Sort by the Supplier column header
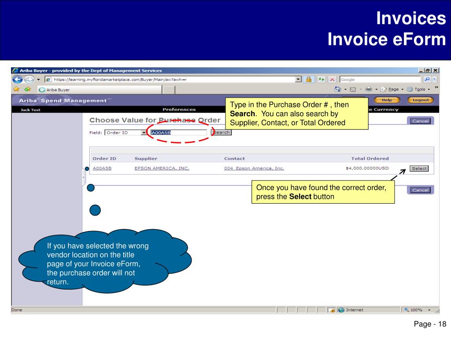This screenshot has height=338, width=451. pyautogui.click(x=146, y=158)
